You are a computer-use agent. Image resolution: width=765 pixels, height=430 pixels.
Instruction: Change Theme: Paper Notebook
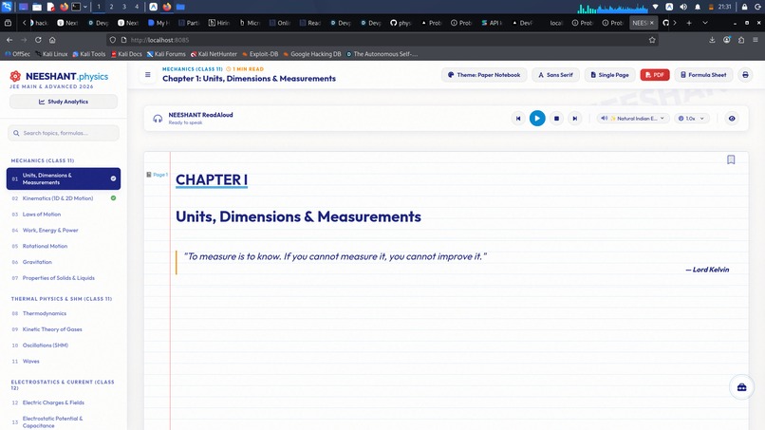(x=484, y=75)
